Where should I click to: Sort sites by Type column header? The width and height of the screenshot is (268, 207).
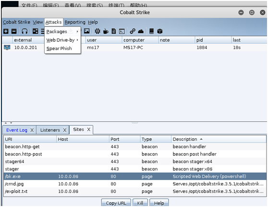coord(156,139)
